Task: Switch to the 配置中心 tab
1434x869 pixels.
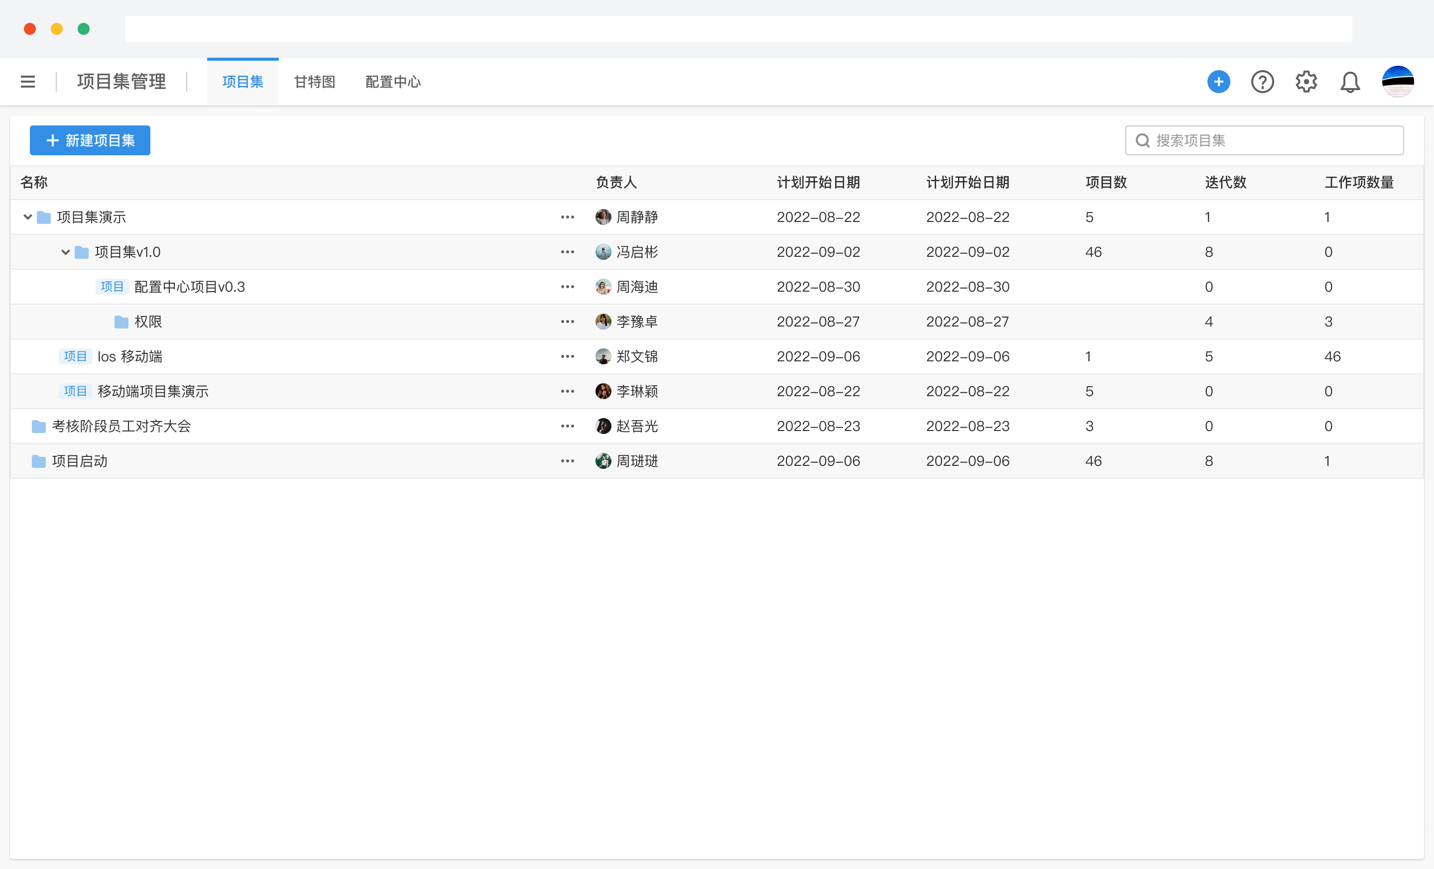Action: point(393,82)
